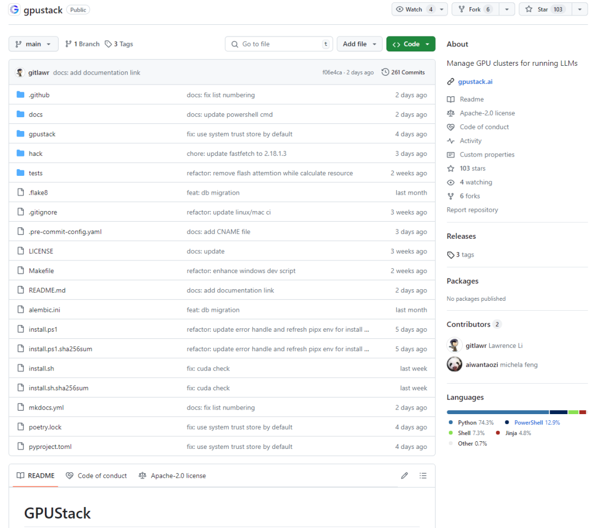Switch to the Apache-2.0 license tab
Screen dimensions: 597x528
tap(172, 475)
